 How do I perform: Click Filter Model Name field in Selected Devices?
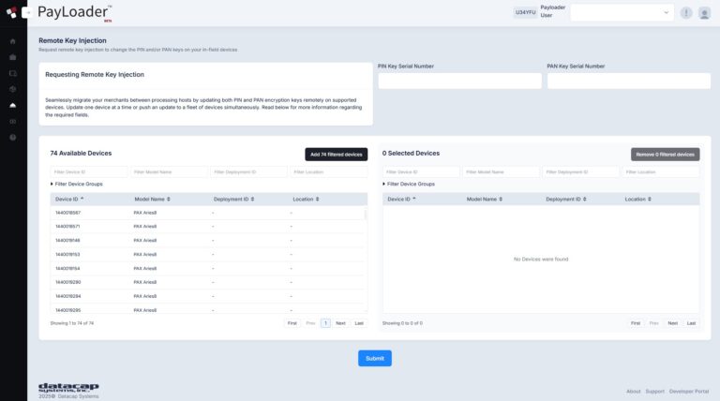pyautogui.click(x=501, y=172)
